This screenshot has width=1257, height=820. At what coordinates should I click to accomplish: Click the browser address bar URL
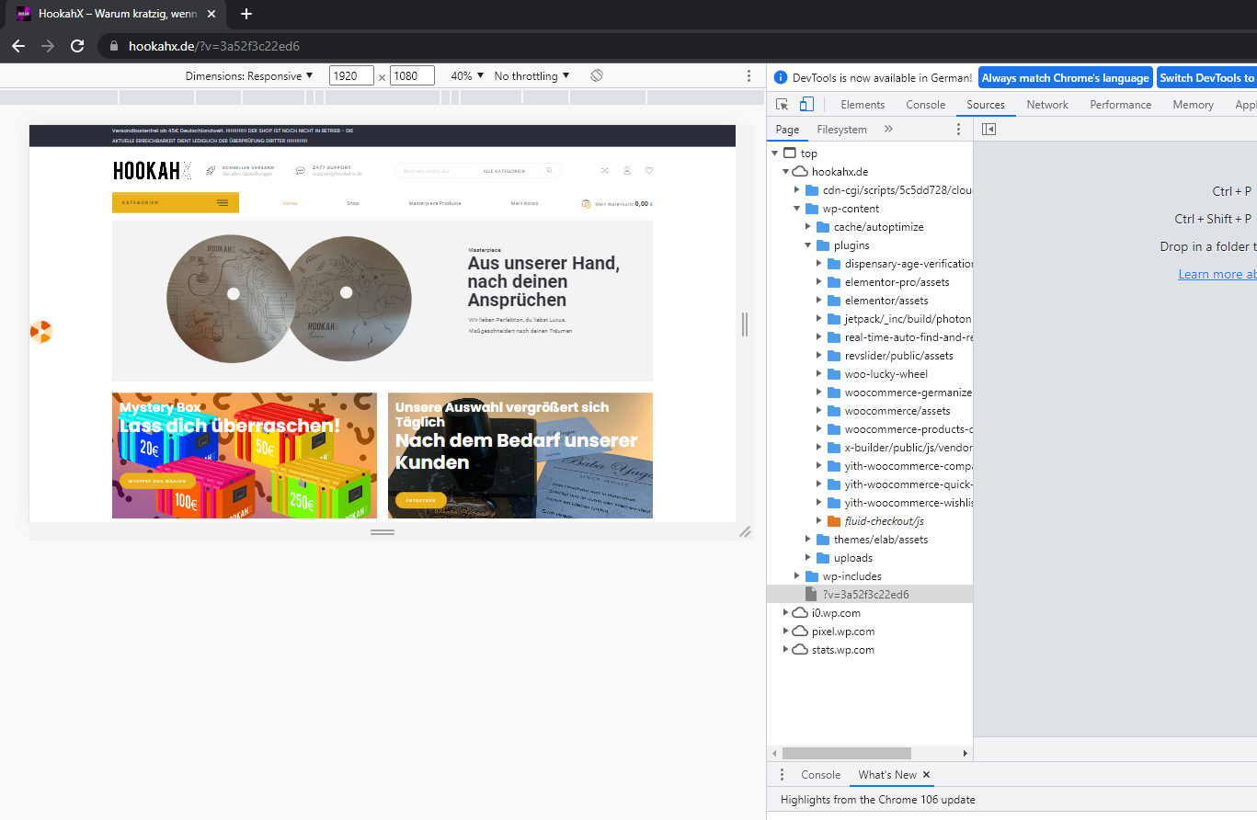[x=214, y=46]
